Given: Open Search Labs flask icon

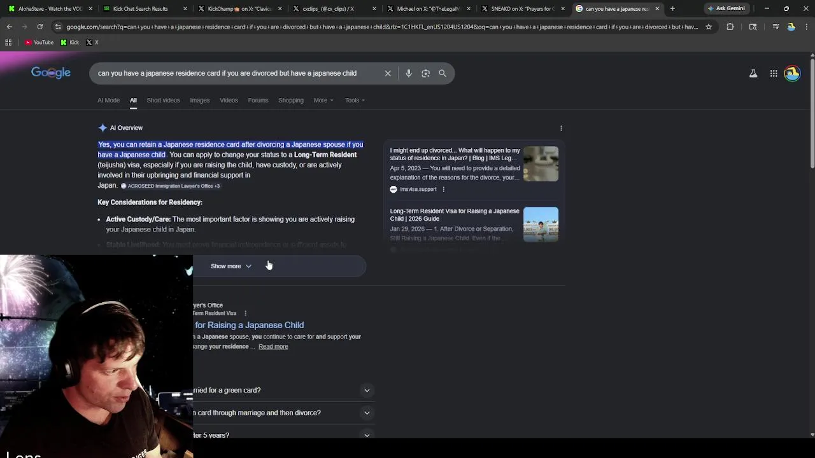Looking at the screenshot, I should (x=753, y=73).
